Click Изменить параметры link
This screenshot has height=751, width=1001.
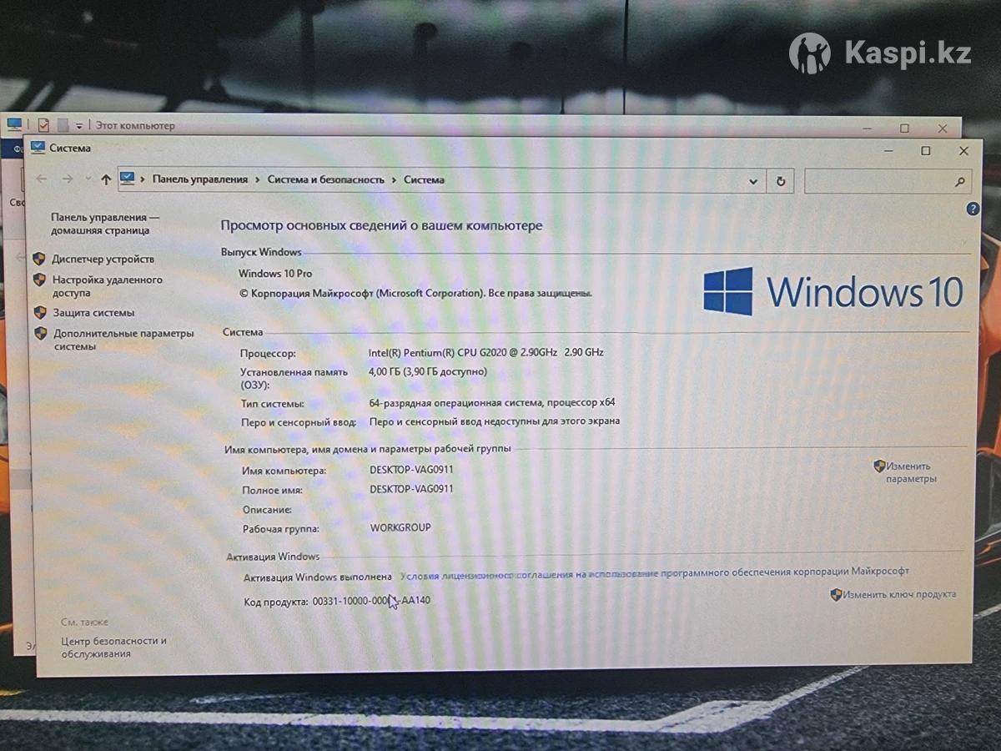pos(910,472)
